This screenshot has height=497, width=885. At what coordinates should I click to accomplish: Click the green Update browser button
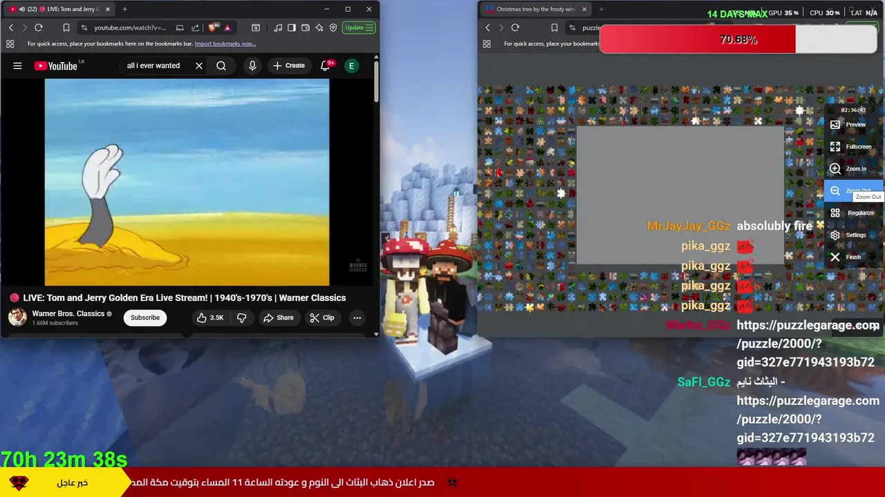click(360, 28)
